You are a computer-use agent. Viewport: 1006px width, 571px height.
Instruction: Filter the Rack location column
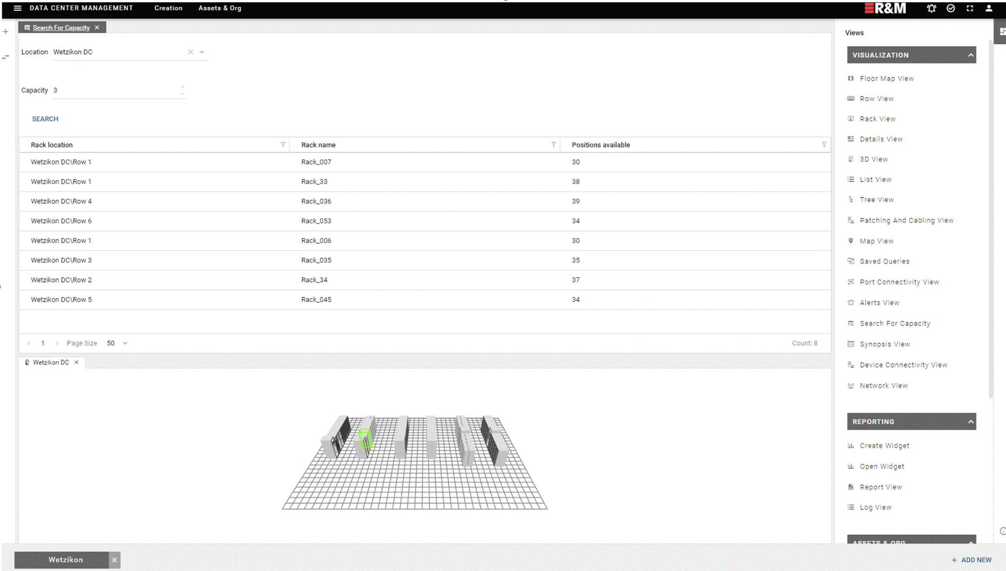click(283, 145)
